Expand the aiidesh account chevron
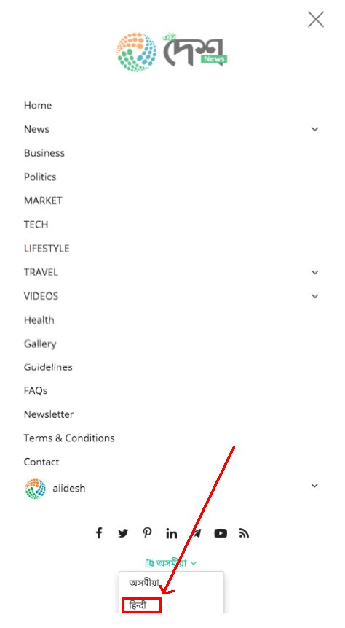Image resolution: width=345 pixels, height=628 pixels. pos(315,486)
